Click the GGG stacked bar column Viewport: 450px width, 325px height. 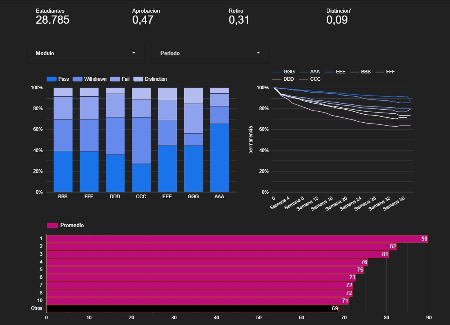[194, 139]
